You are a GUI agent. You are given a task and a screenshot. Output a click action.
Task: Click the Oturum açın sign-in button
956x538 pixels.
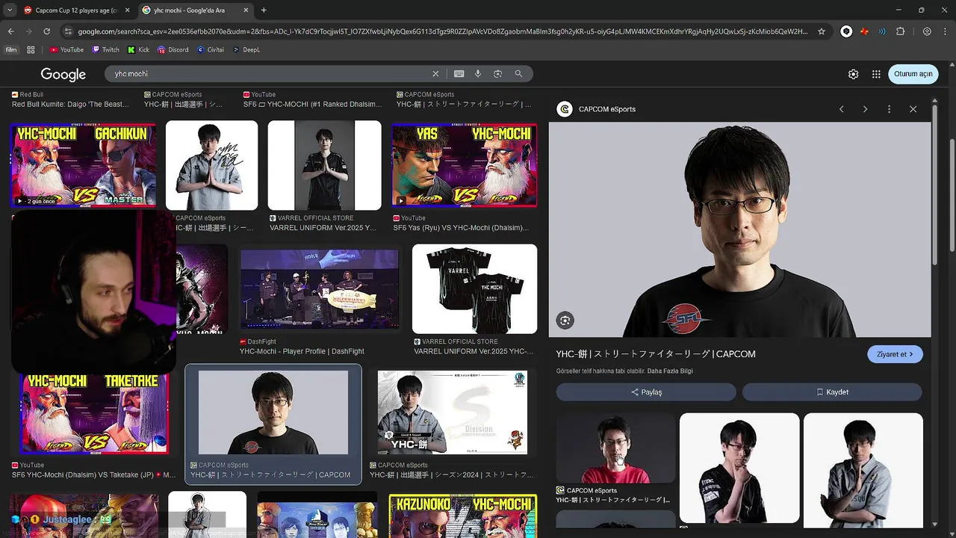pyautogui.click(x=913, y=74)
